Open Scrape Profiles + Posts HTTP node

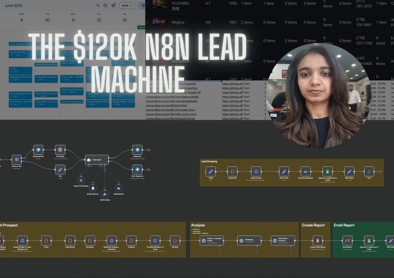click(22, 240)
